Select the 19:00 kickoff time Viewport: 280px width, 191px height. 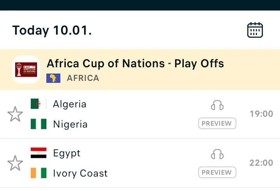[261, 114]
